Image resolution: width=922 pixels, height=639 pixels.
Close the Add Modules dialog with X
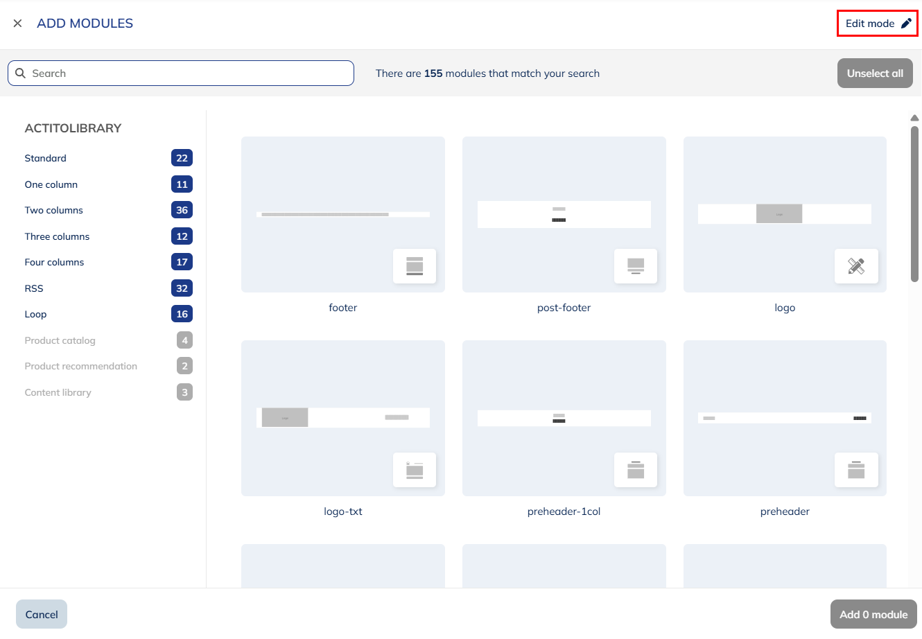(x=18, y=24)
